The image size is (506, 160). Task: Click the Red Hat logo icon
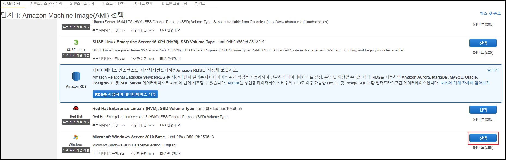76,109
